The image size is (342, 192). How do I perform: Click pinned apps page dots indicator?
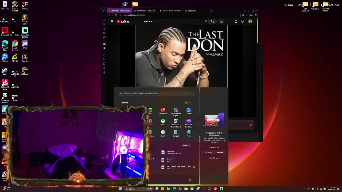197,123
